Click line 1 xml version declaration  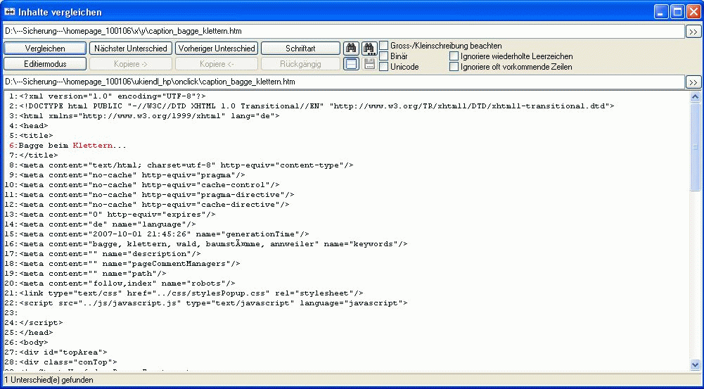[x=113, y=96]
